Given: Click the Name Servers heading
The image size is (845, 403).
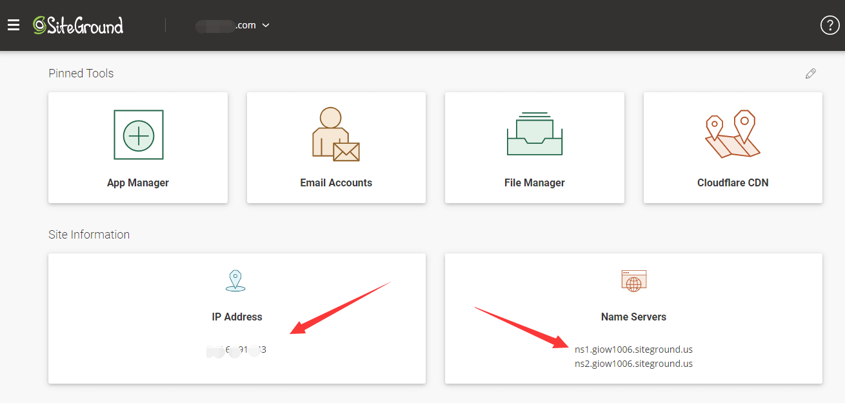Looking at the screenshot, I should [x=633, y=317].
